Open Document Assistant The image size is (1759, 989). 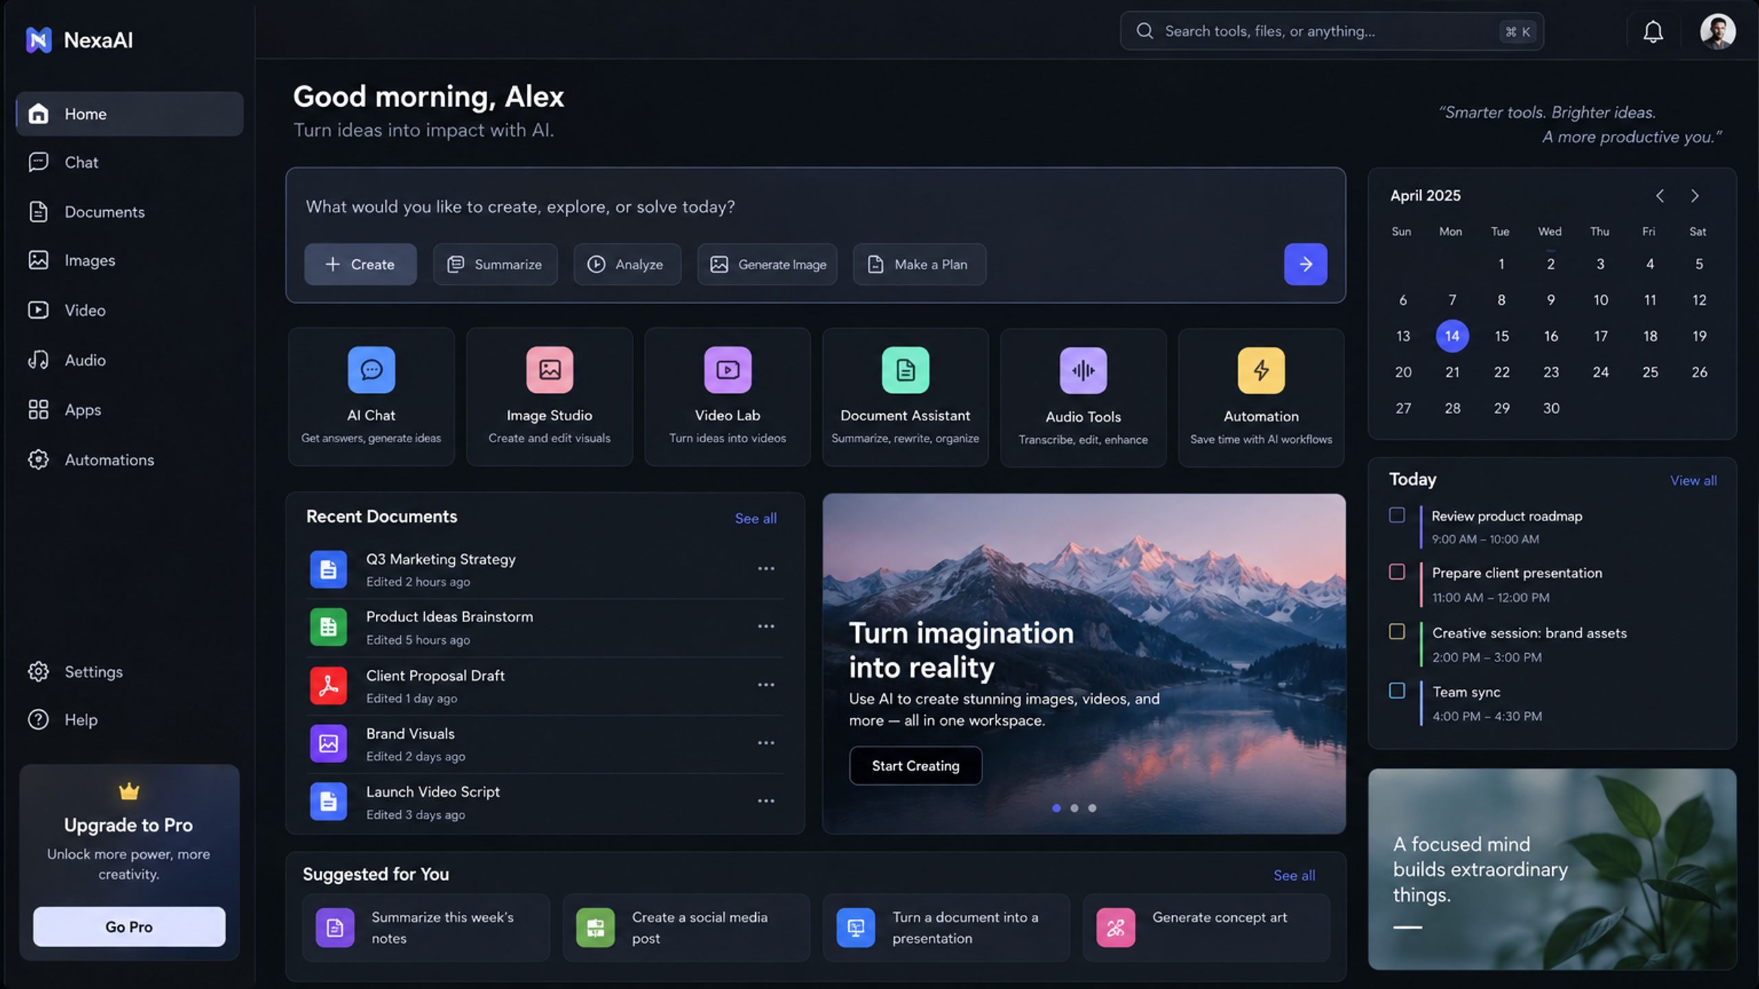tap(905, 396)
